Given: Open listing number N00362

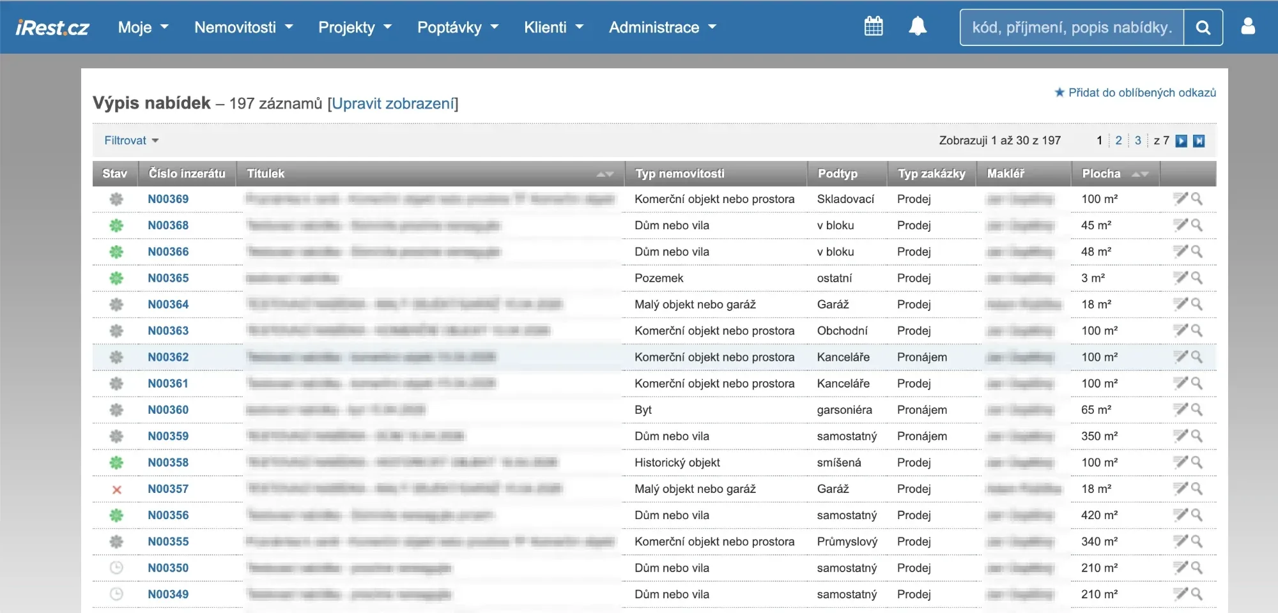Looking at the screenshot, I should coord(168,358).
